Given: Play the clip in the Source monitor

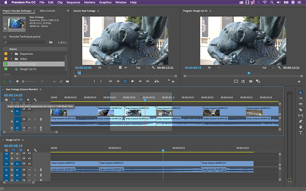Looking at the screenshot, I should pos(133,81).
